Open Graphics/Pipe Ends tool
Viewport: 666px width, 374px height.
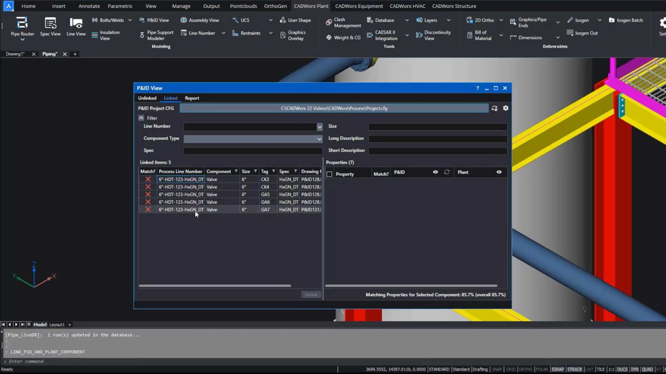point(528,23)
